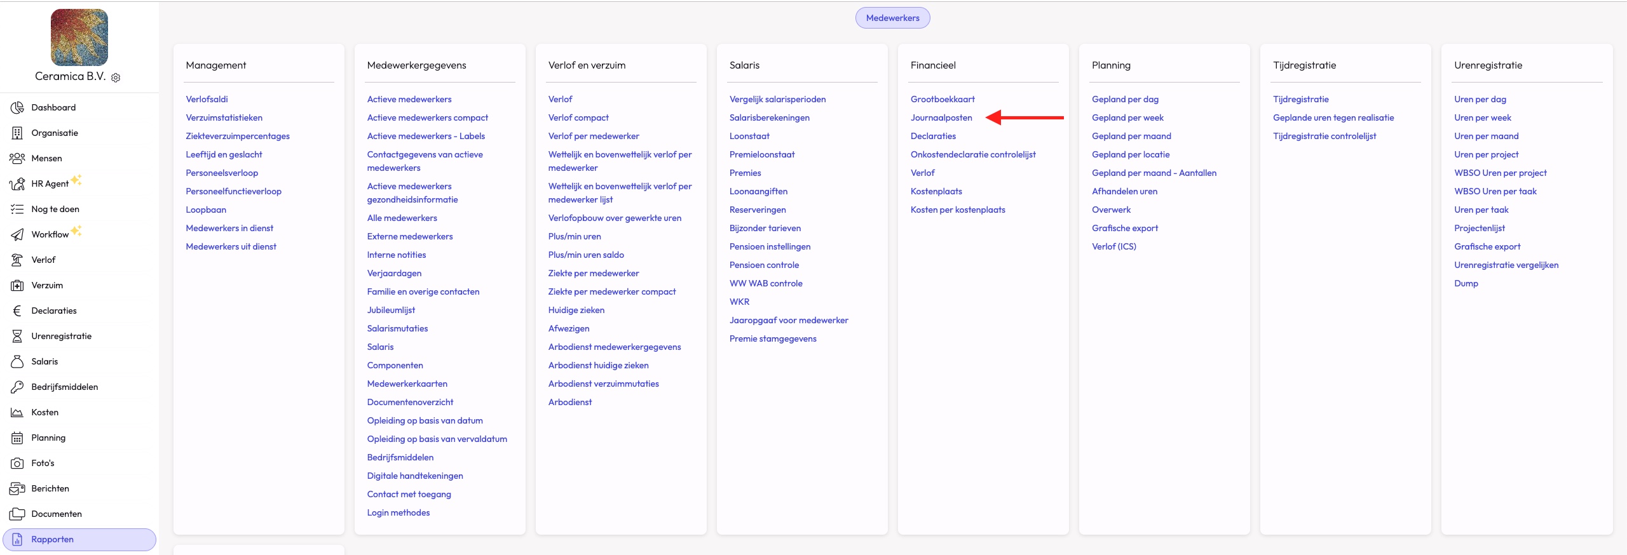Click the Declaraties euro icon
Screen dimensions: 1627x555
coord(17,311)
